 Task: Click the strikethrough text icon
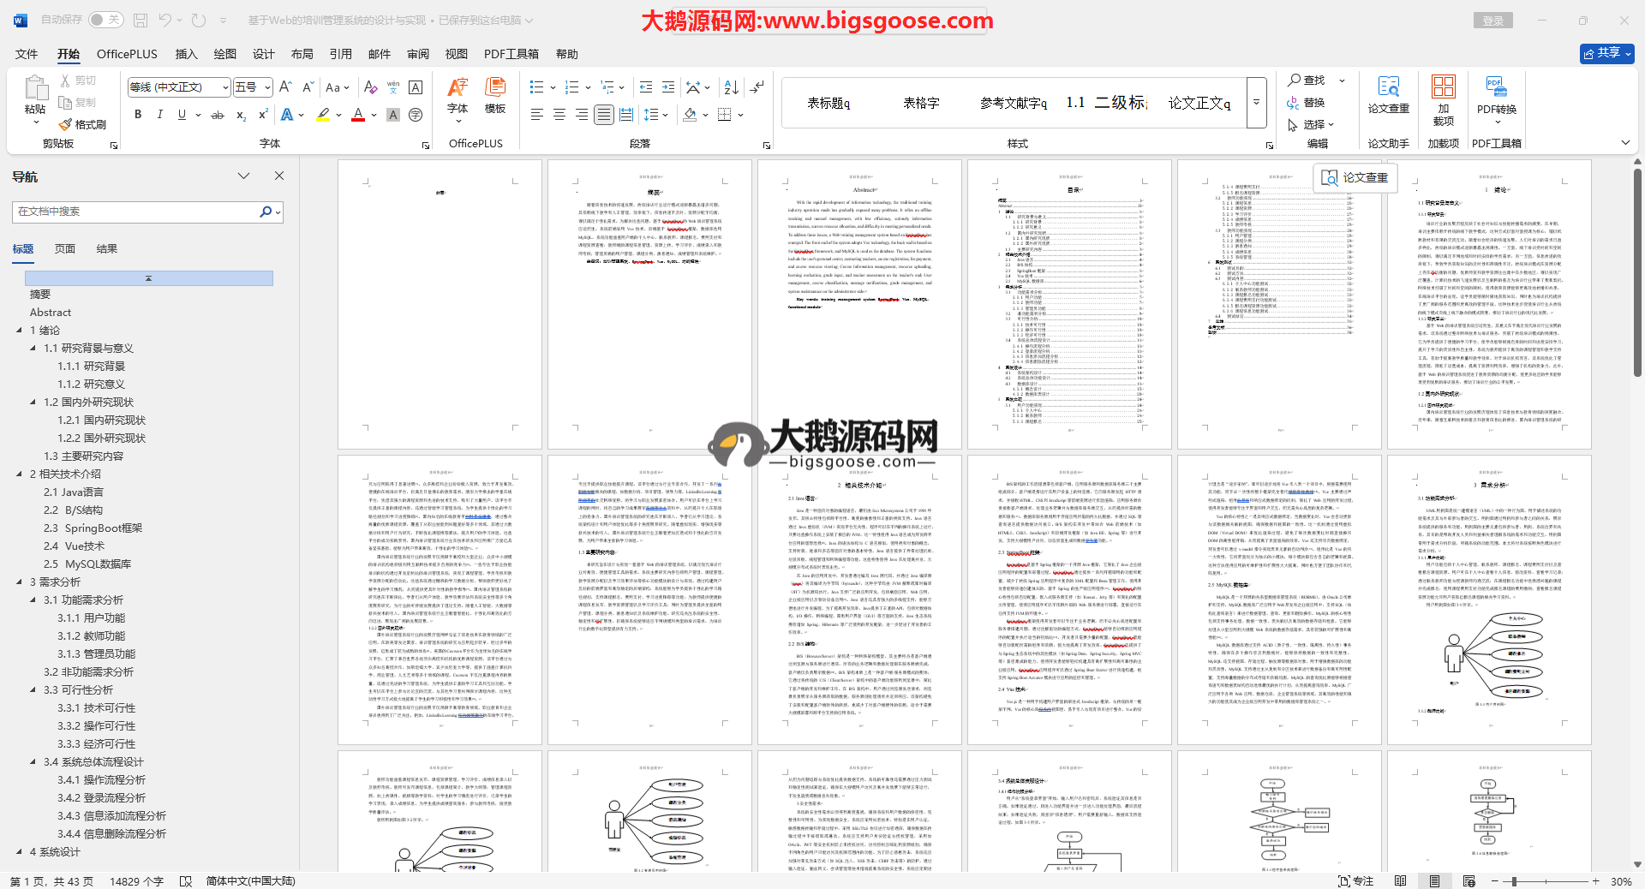218,115
